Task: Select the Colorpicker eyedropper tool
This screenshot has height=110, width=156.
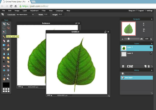Action: point(4,75)
